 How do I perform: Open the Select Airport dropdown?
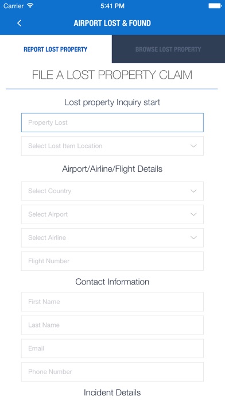click(113, 214)
